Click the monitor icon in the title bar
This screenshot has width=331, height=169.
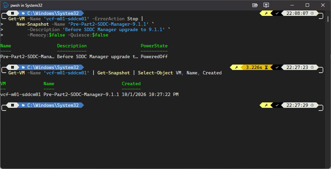(266, 5)
